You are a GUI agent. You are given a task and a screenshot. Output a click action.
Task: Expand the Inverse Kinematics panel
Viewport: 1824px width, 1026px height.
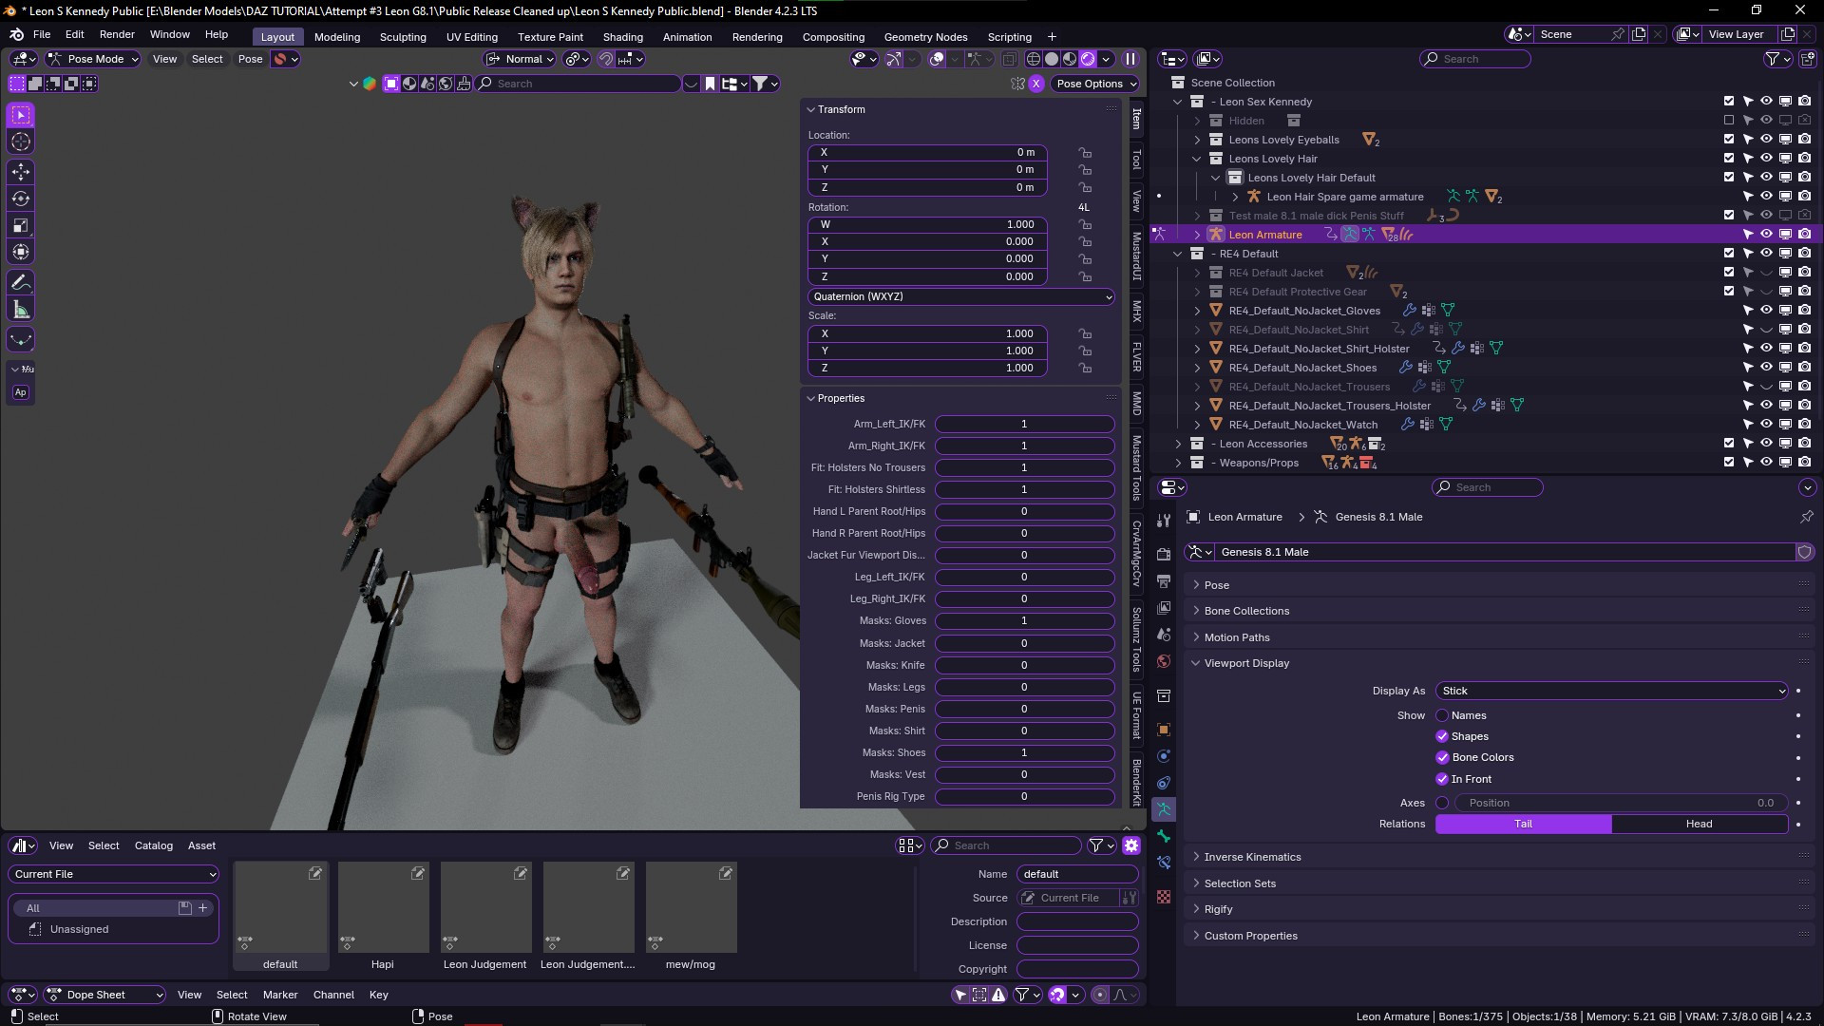tap(1252, 857)
